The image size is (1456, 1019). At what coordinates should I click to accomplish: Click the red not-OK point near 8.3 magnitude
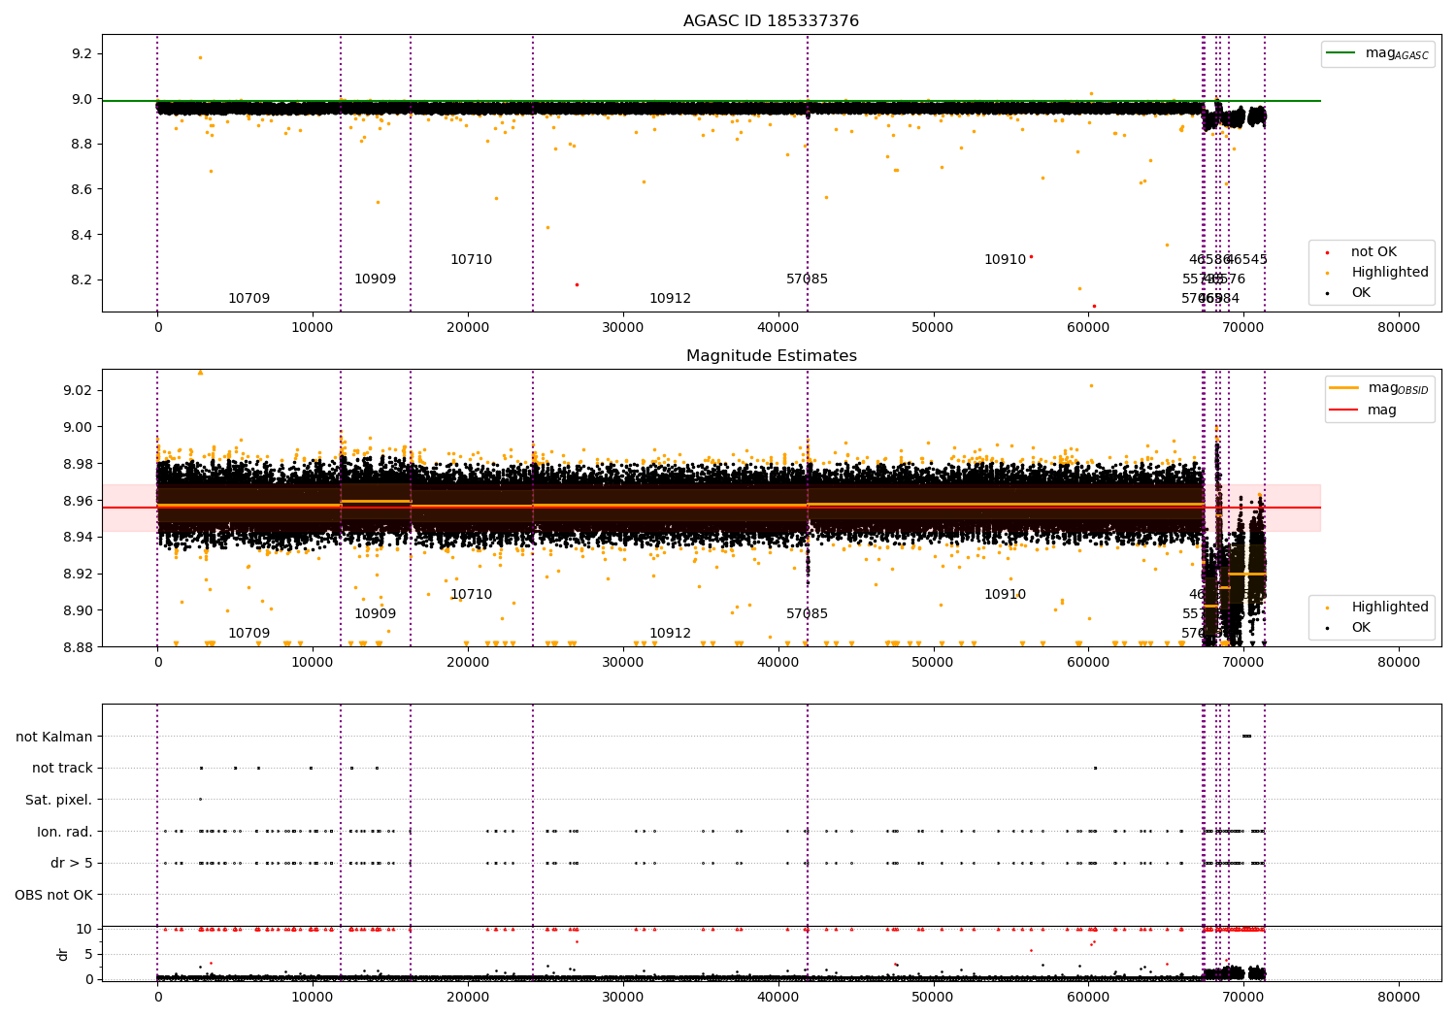click(x=1031, y=257)
